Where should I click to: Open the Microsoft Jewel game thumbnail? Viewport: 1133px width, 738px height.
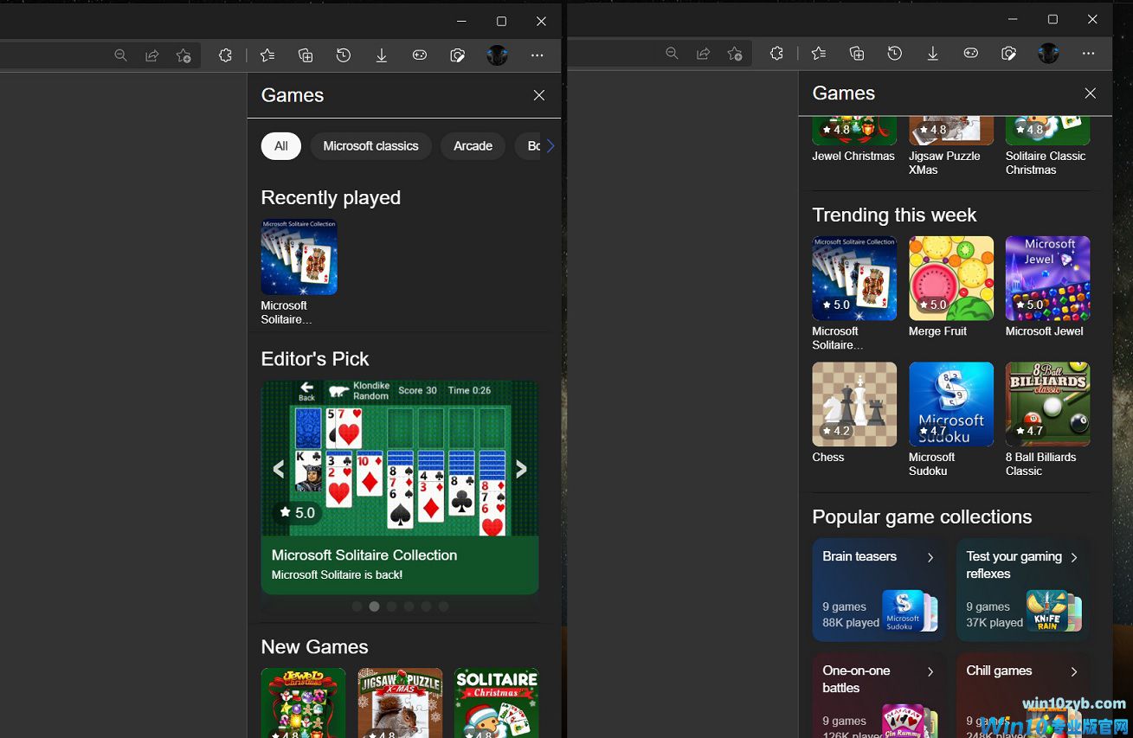(x=1048, y=279)
